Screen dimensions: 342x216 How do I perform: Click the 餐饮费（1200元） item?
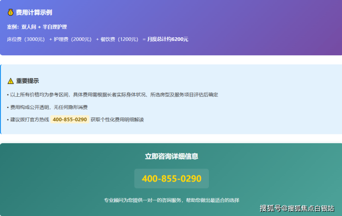[119, 40]
